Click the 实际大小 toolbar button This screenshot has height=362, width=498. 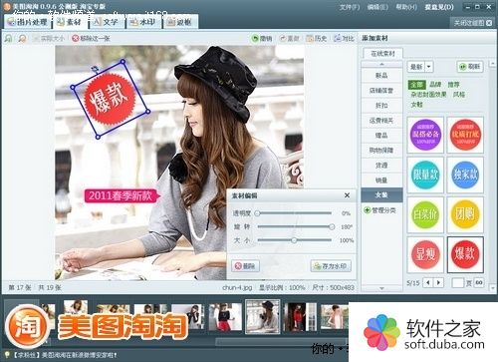49,39
